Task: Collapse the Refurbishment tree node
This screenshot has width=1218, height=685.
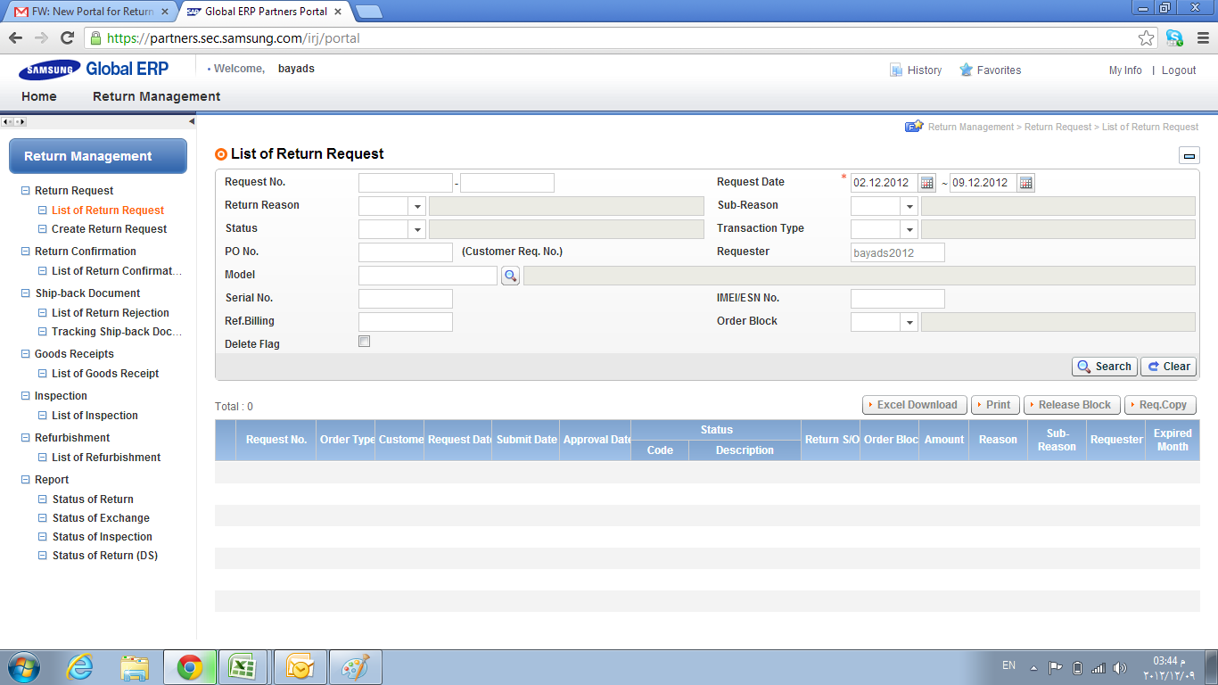Action: [x=26, y=438]
